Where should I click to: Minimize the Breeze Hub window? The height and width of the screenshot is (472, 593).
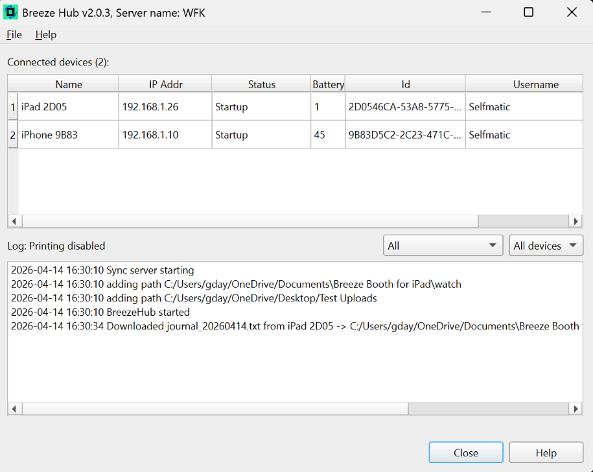click(x=486, y=12)
